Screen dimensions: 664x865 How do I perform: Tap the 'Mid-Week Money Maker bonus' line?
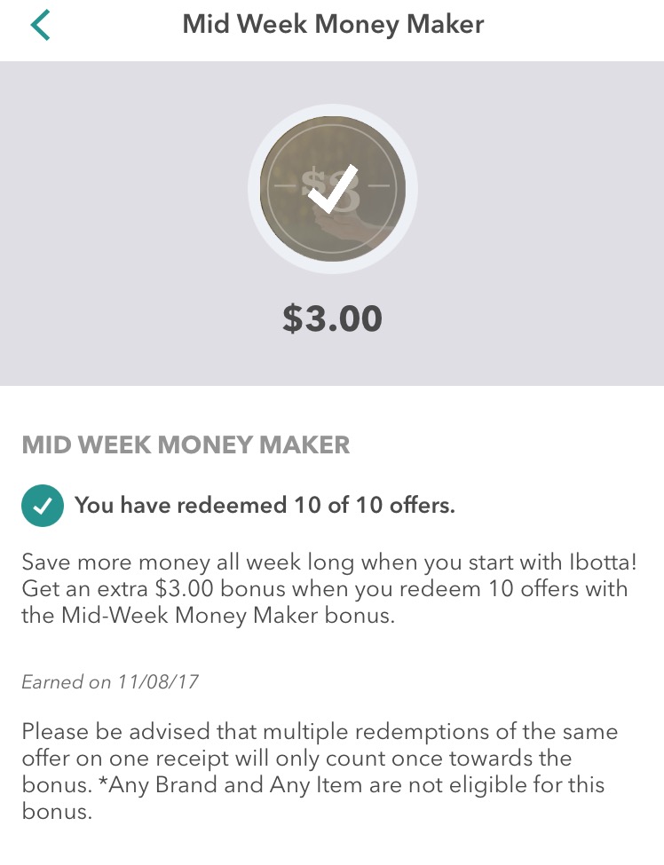[208, 616]
